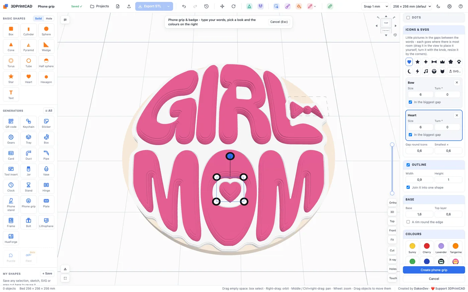Image resolution: width=468 pixels, height=292 pixels.
Task: Switch basic shapes to Hole mode
Action: pyautogui.click(x=49, y=19)
